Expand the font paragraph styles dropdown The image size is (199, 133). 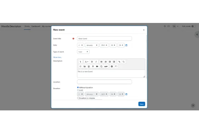pyautogui.click(x=86, y=62)
